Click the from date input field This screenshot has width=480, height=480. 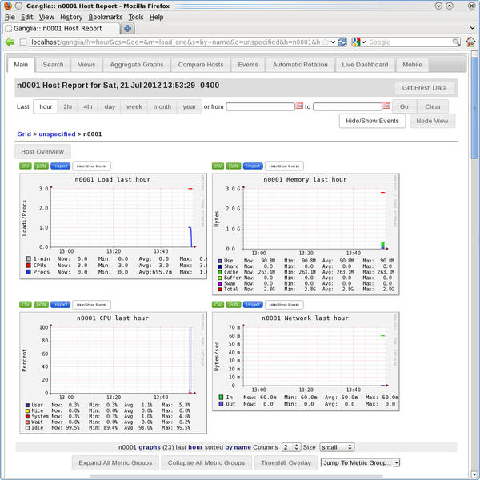pos(260,106)
